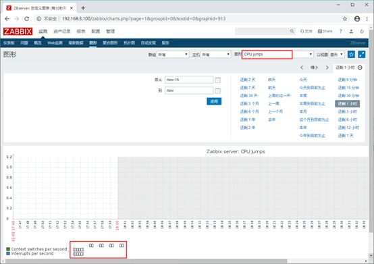The width and height of the screenshot is (374, 264).
Task: Select the 最近 7 天 time range
Action: coord(248,88)
